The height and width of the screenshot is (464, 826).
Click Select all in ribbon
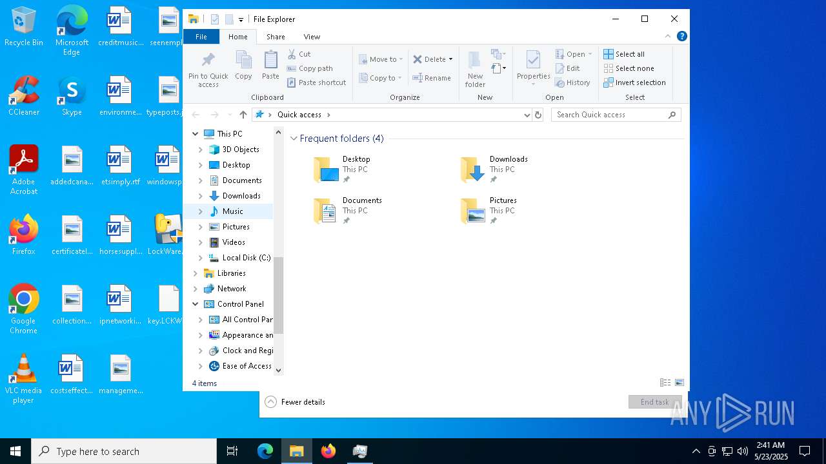click(x=623, y=54)
